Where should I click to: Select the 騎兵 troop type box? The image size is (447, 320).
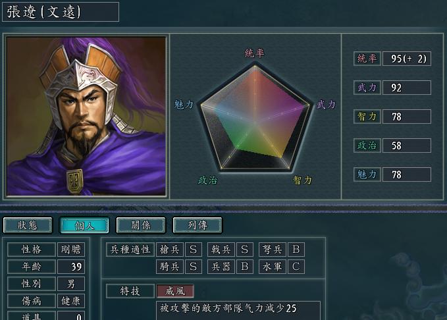[x=170, y=267]
